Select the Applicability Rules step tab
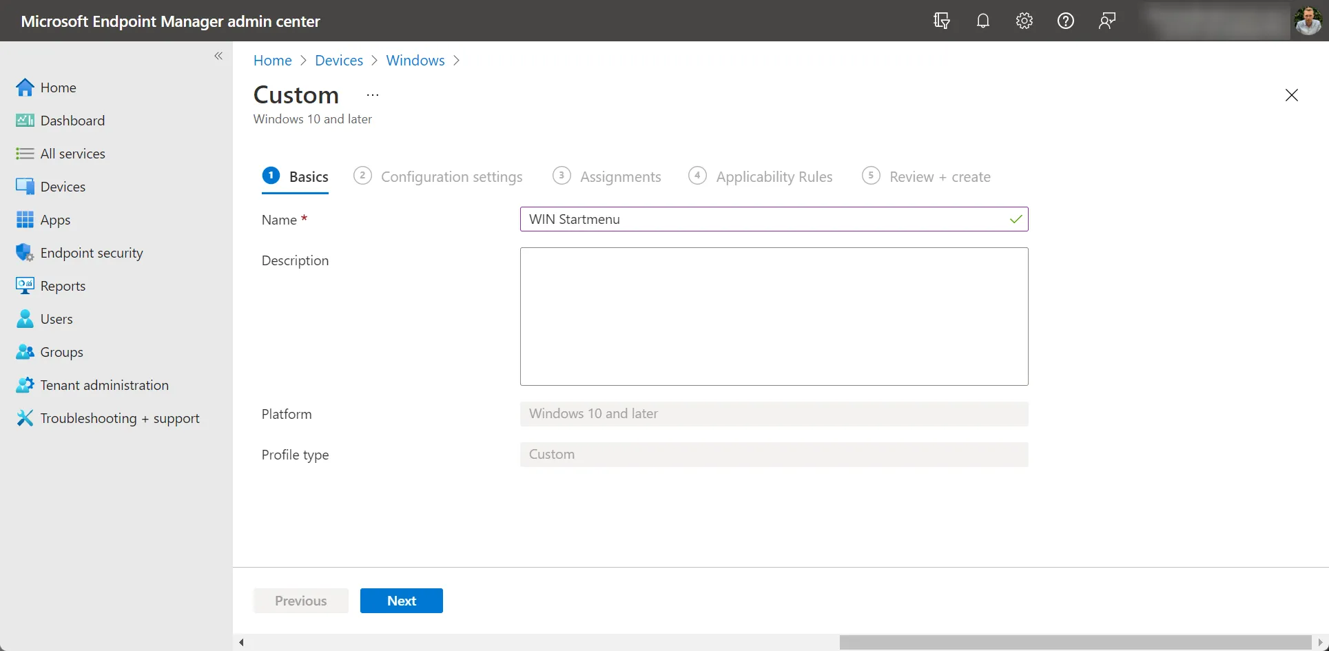The height and width of the screenshot is (651, 1329). point(761,177)
